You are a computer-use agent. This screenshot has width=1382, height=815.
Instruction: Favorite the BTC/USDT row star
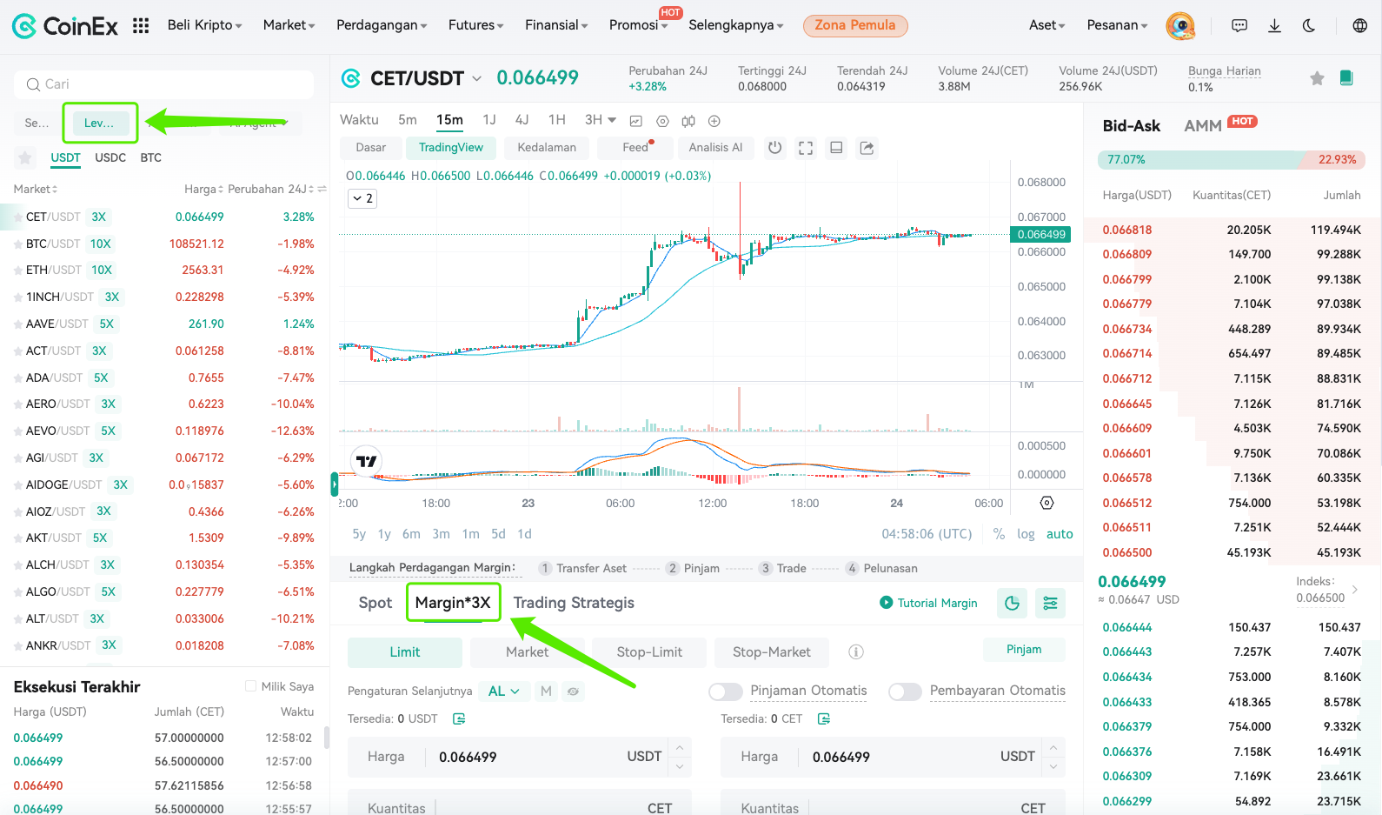[x=18, y=244]
